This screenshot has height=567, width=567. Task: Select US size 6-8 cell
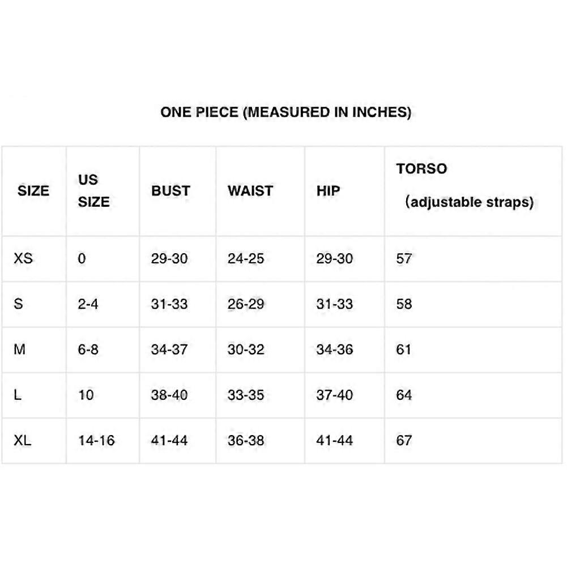point(88,349)
